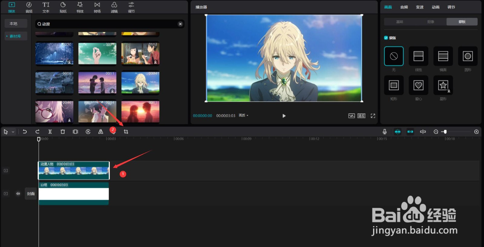Select the hand clip thumbnail on green background
The width and height of the screenshot is (484, 247).
point(97,54)
